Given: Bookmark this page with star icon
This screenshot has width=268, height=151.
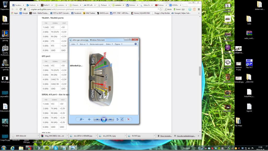Looking at the screenshot, I should click(x=161, y=9).
